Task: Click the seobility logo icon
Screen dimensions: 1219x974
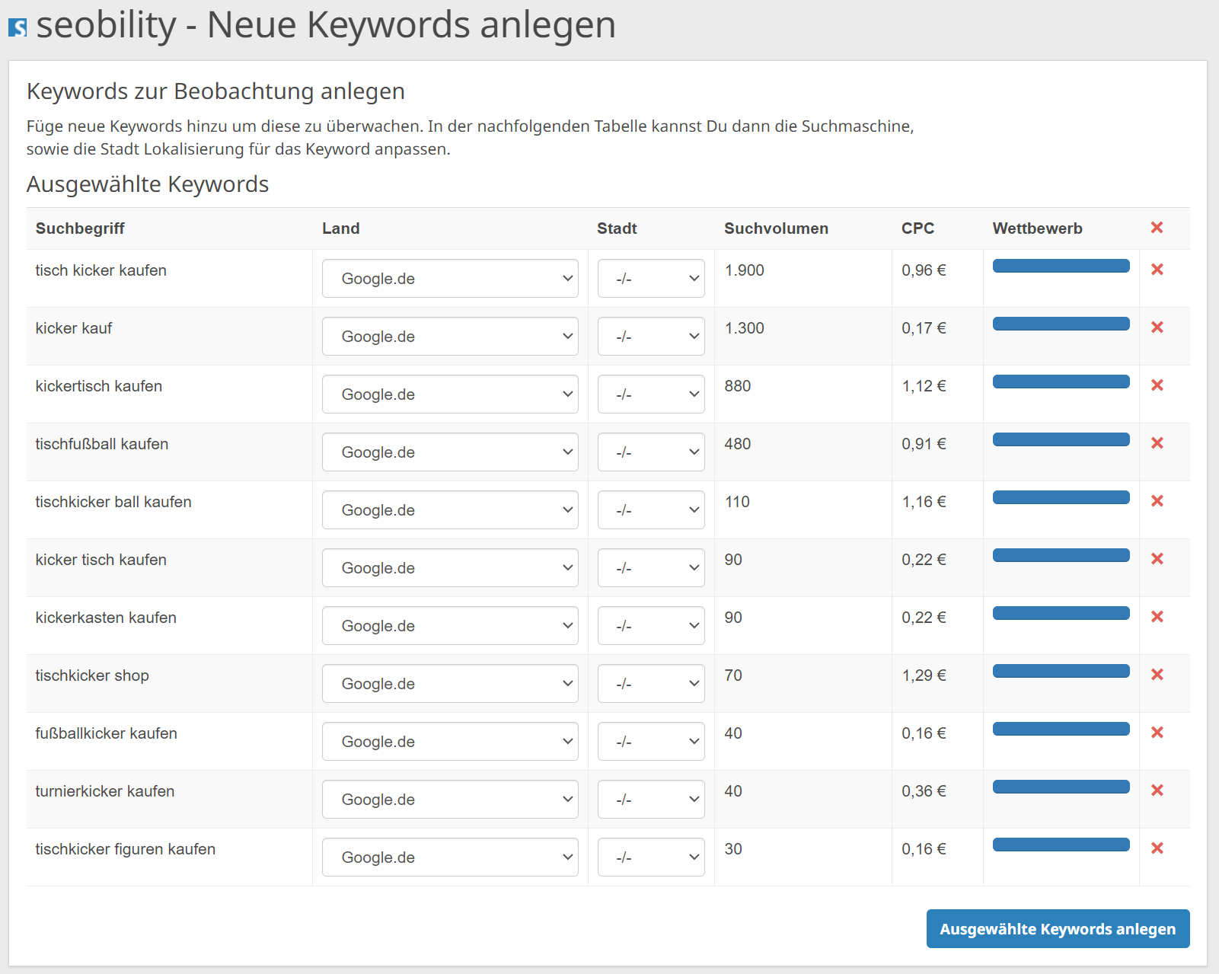Action: [18, 27]
